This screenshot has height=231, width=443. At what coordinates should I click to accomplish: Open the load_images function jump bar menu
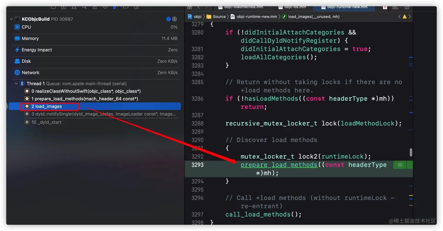(x=311, y=17)
